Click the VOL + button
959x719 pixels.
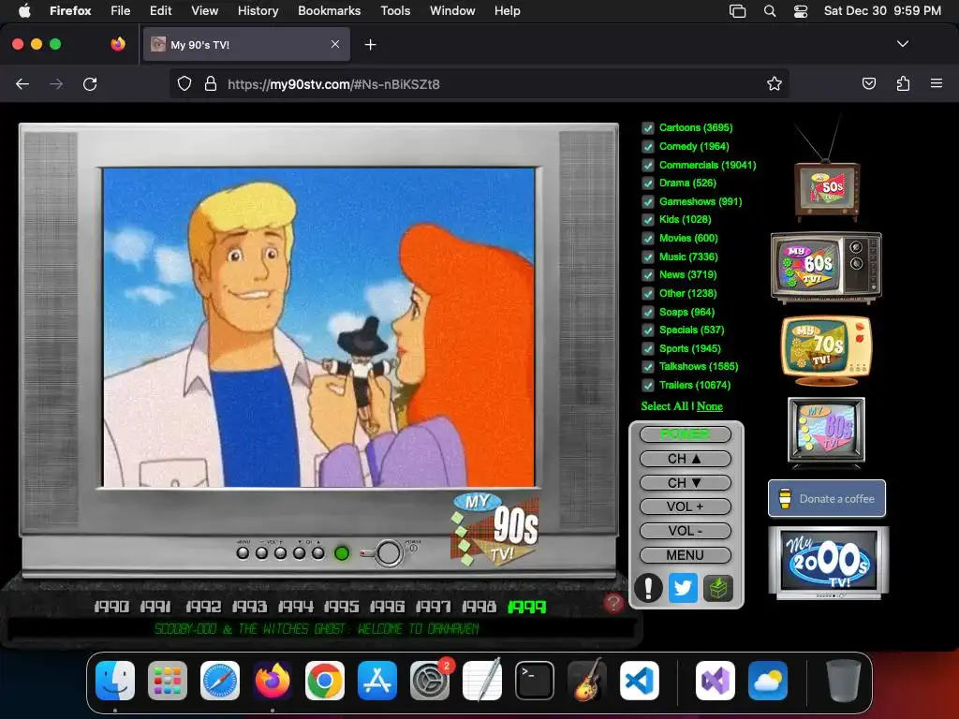tap(685, 506)
